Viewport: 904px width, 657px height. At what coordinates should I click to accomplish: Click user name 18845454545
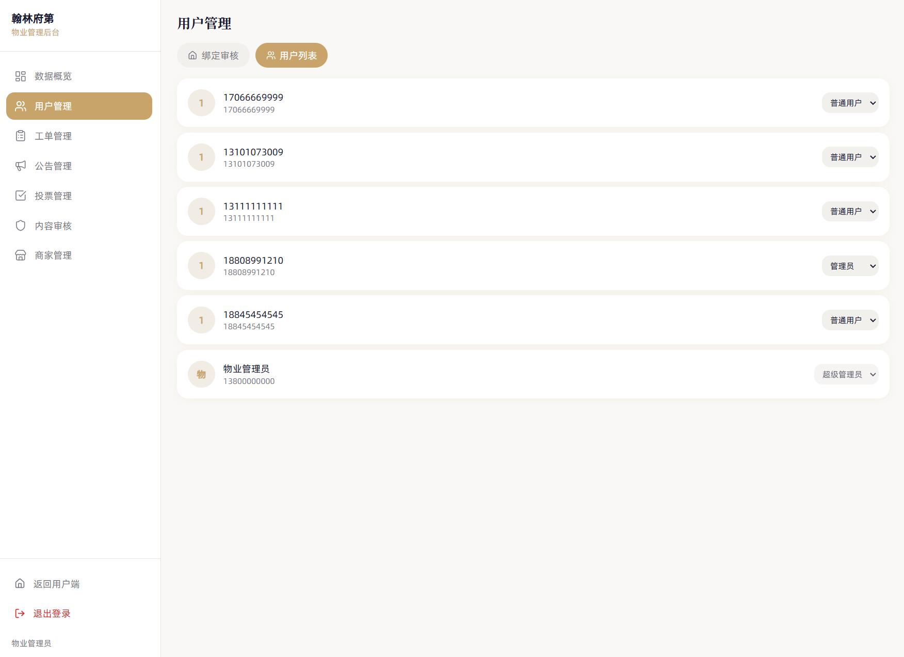pyautogui.click(x=253, y=315)
